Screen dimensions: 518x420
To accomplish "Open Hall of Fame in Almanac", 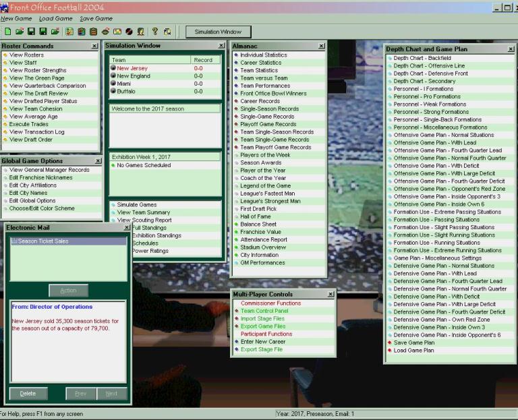I will click(x=257, y=216).
